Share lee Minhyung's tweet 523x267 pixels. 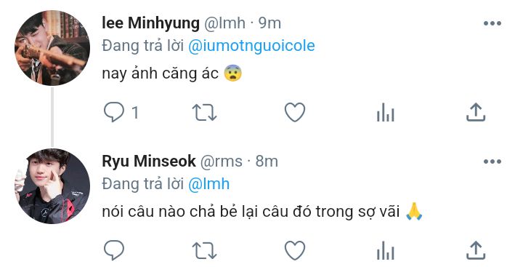(476, 112)
